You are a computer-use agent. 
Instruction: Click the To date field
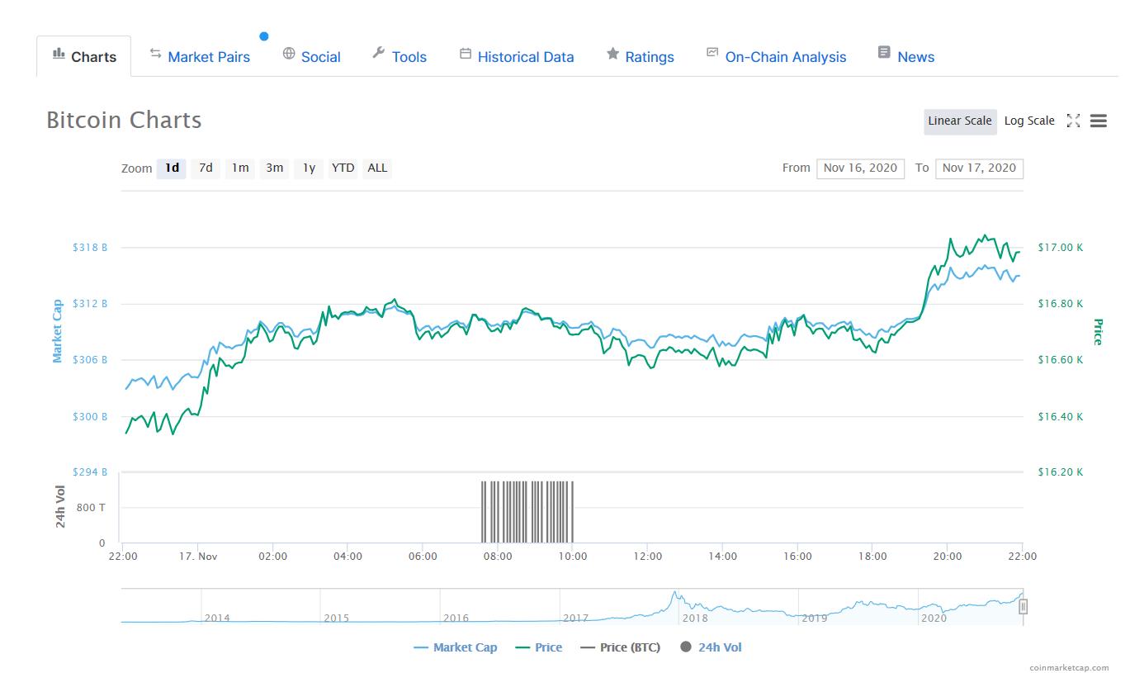click(979, 168)
